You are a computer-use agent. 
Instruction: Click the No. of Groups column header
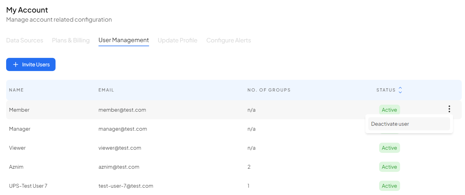269,90
